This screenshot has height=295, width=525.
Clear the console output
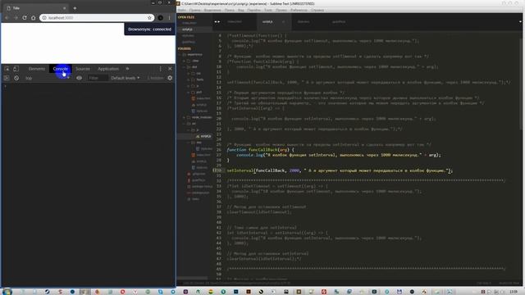pos(16,78)
